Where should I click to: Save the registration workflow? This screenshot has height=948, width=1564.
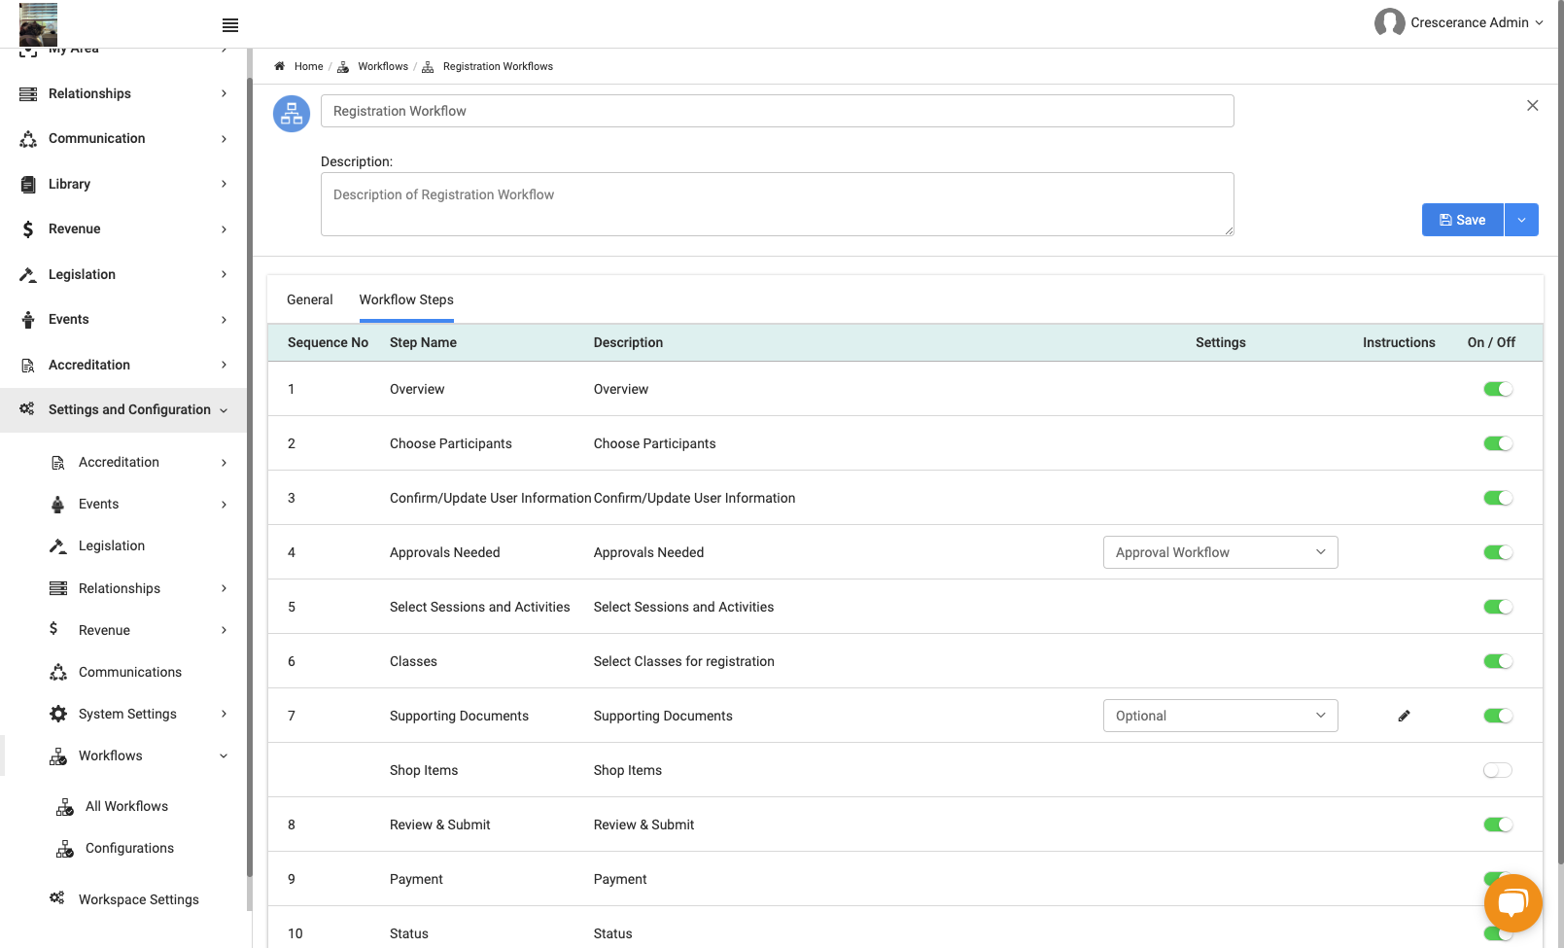point(1462,220)
